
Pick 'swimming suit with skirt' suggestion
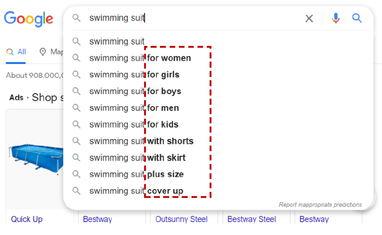(137, 158)
